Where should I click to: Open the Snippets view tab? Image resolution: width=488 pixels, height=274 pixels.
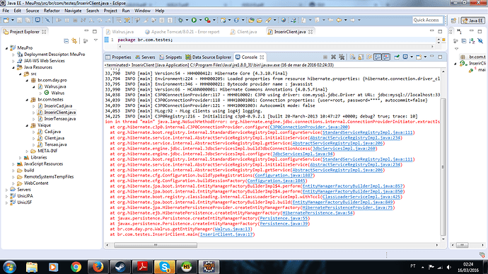coord(170,57)
